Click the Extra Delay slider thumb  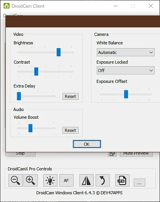pyautogui.click(x=19, y=96)
